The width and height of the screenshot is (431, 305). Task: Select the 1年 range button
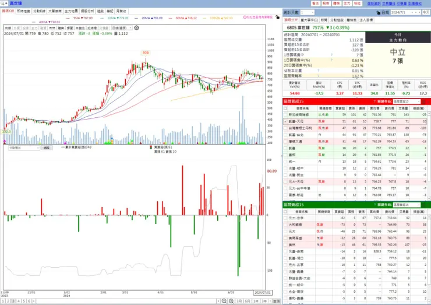(x=256, y=301)
